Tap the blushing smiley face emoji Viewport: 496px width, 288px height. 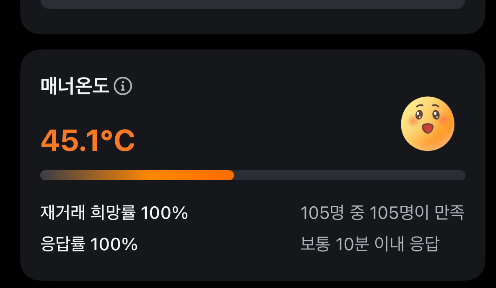point(427,123)
